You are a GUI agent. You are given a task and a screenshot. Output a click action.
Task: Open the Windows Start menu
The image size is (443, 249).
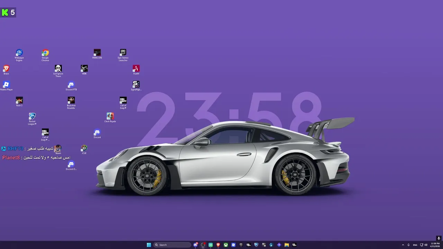tap(149, 245)
